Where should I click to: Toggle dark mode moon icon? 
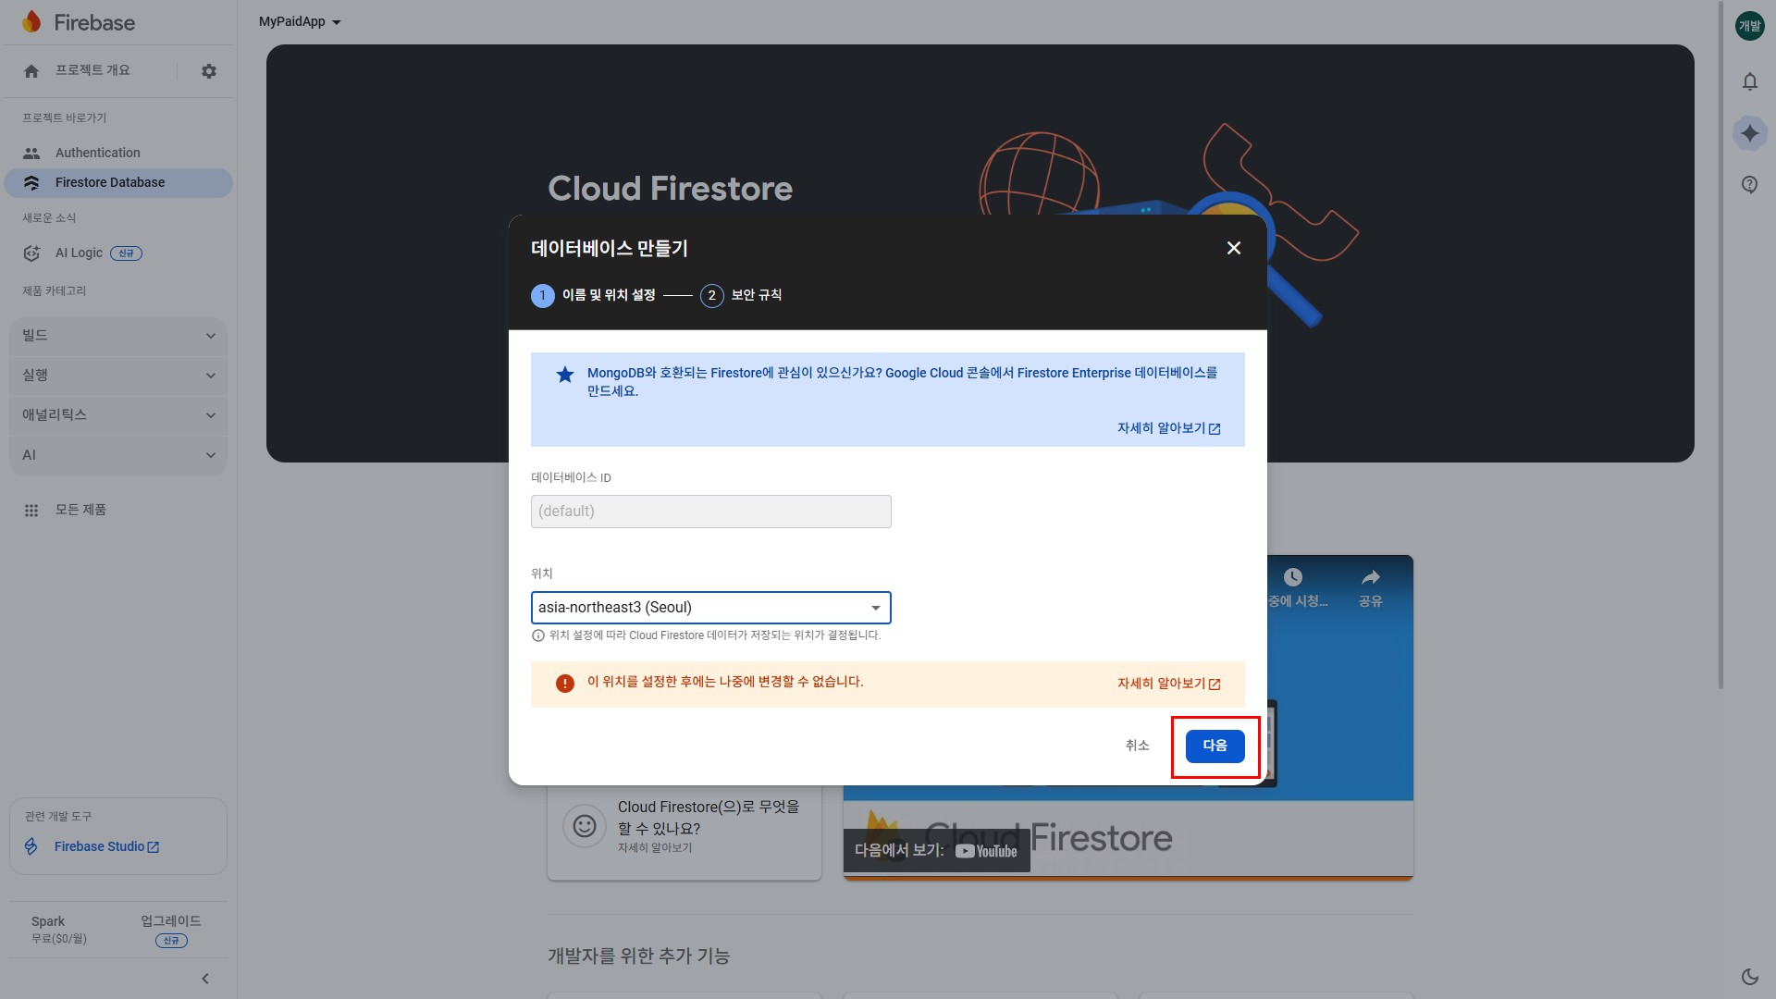[x=1749, y=977]
